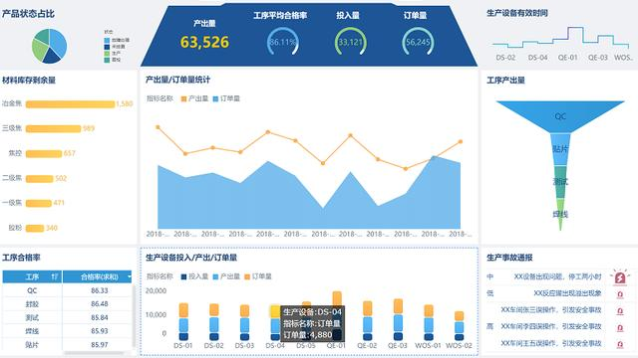Click the XX车间张三误操作 incident text

tap(551, 309)
